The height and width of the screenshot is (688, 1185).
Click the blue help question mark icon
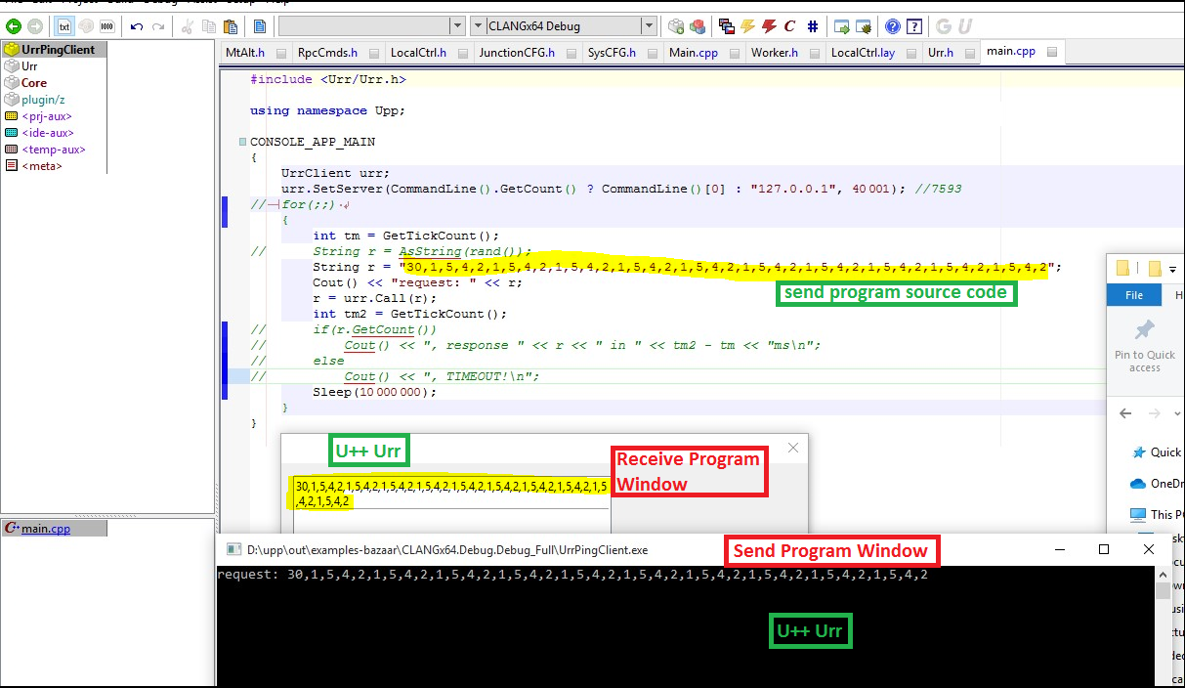pos(893,26)
